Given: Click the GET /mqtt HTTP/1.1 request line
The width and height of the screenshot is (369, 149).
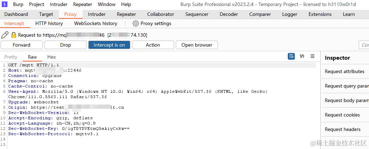Looking at the screenshot, I should 34,65.
